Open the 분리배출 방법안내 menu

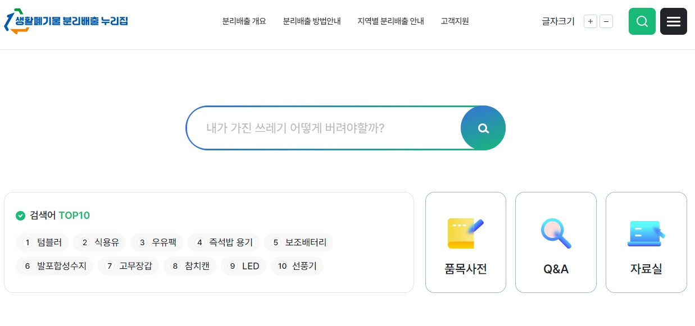tap(312, 21)
